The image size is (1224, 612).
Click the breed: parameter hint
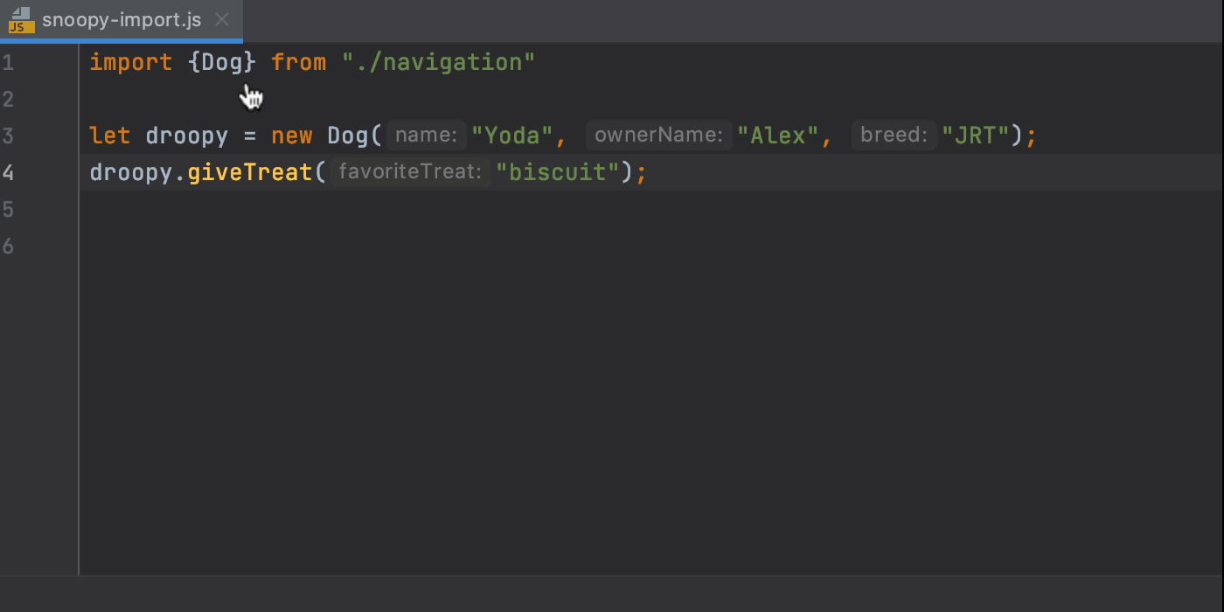point(893,136)
